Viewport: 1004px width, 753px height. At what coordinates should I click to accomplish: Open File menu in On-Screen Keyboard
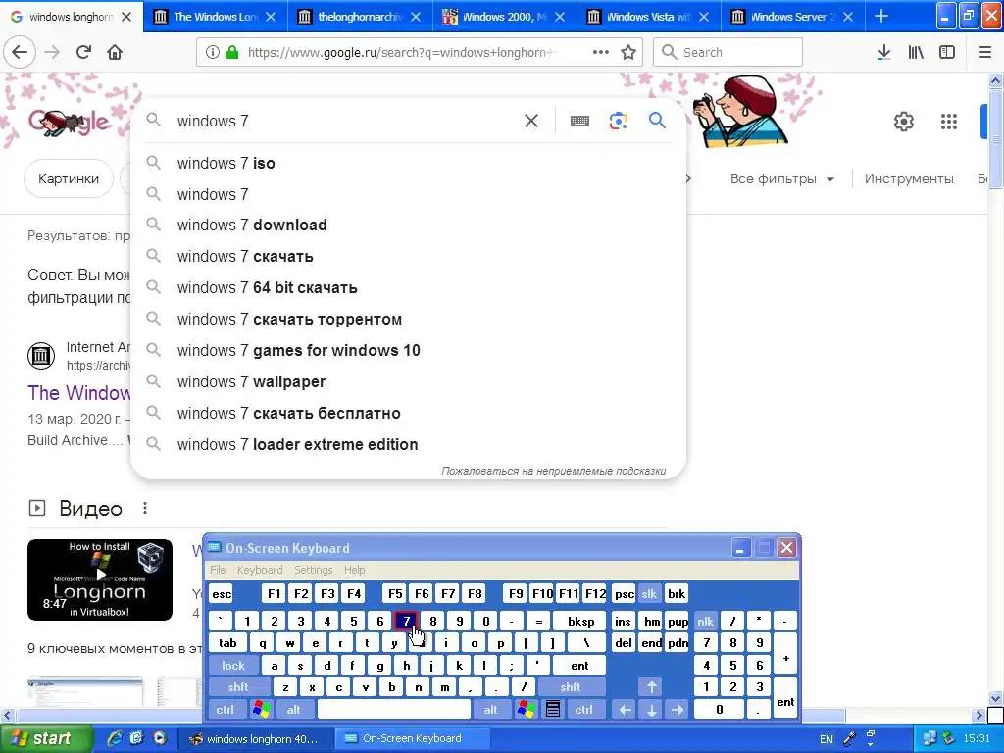[218, 570]
